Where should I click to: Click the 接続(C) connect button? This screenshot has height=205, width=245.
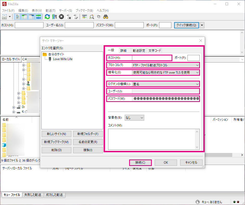tap(140, 162)
